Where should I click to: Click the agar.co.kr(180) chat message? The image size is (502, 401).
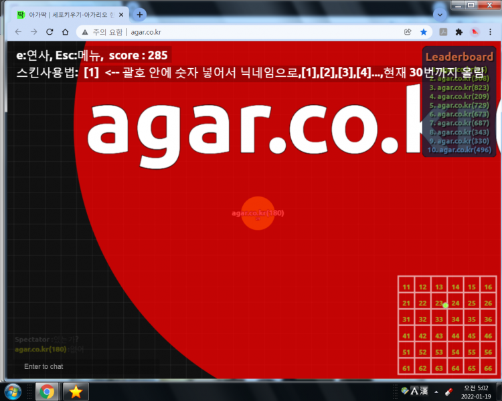[x=50, y=349]
